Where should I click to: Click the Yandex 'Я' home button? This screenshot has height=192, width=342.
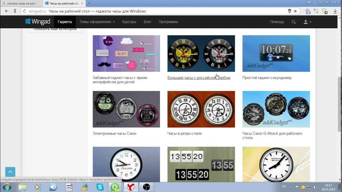click(x=15, y=11)
